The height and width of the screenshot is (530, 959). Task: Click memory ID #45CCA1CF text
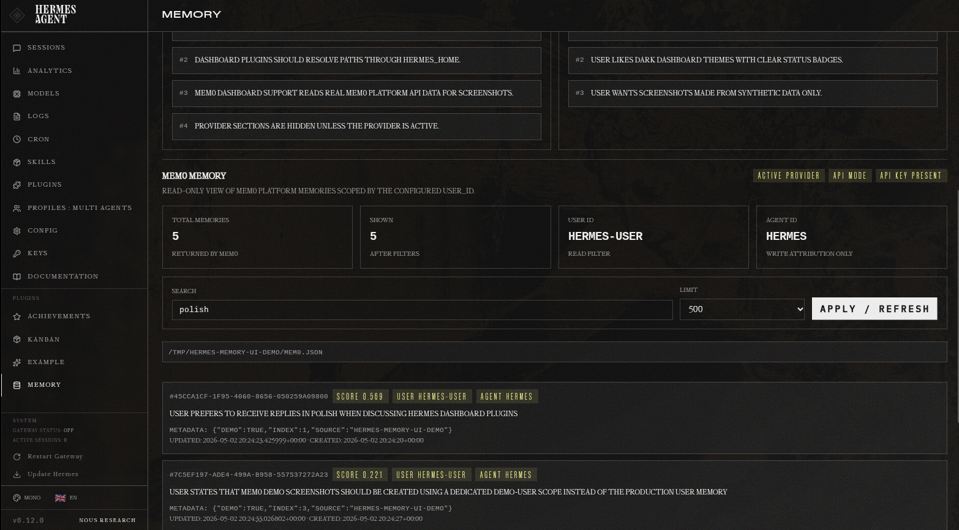249,397
